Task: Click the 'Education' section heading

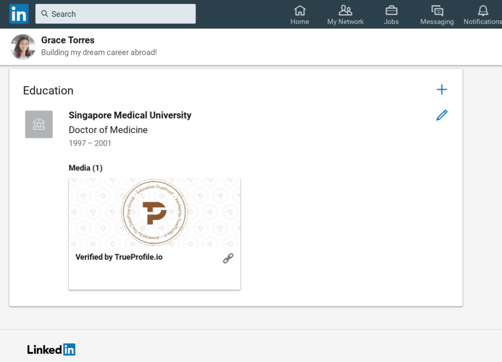Action: (x=49, y=91)
